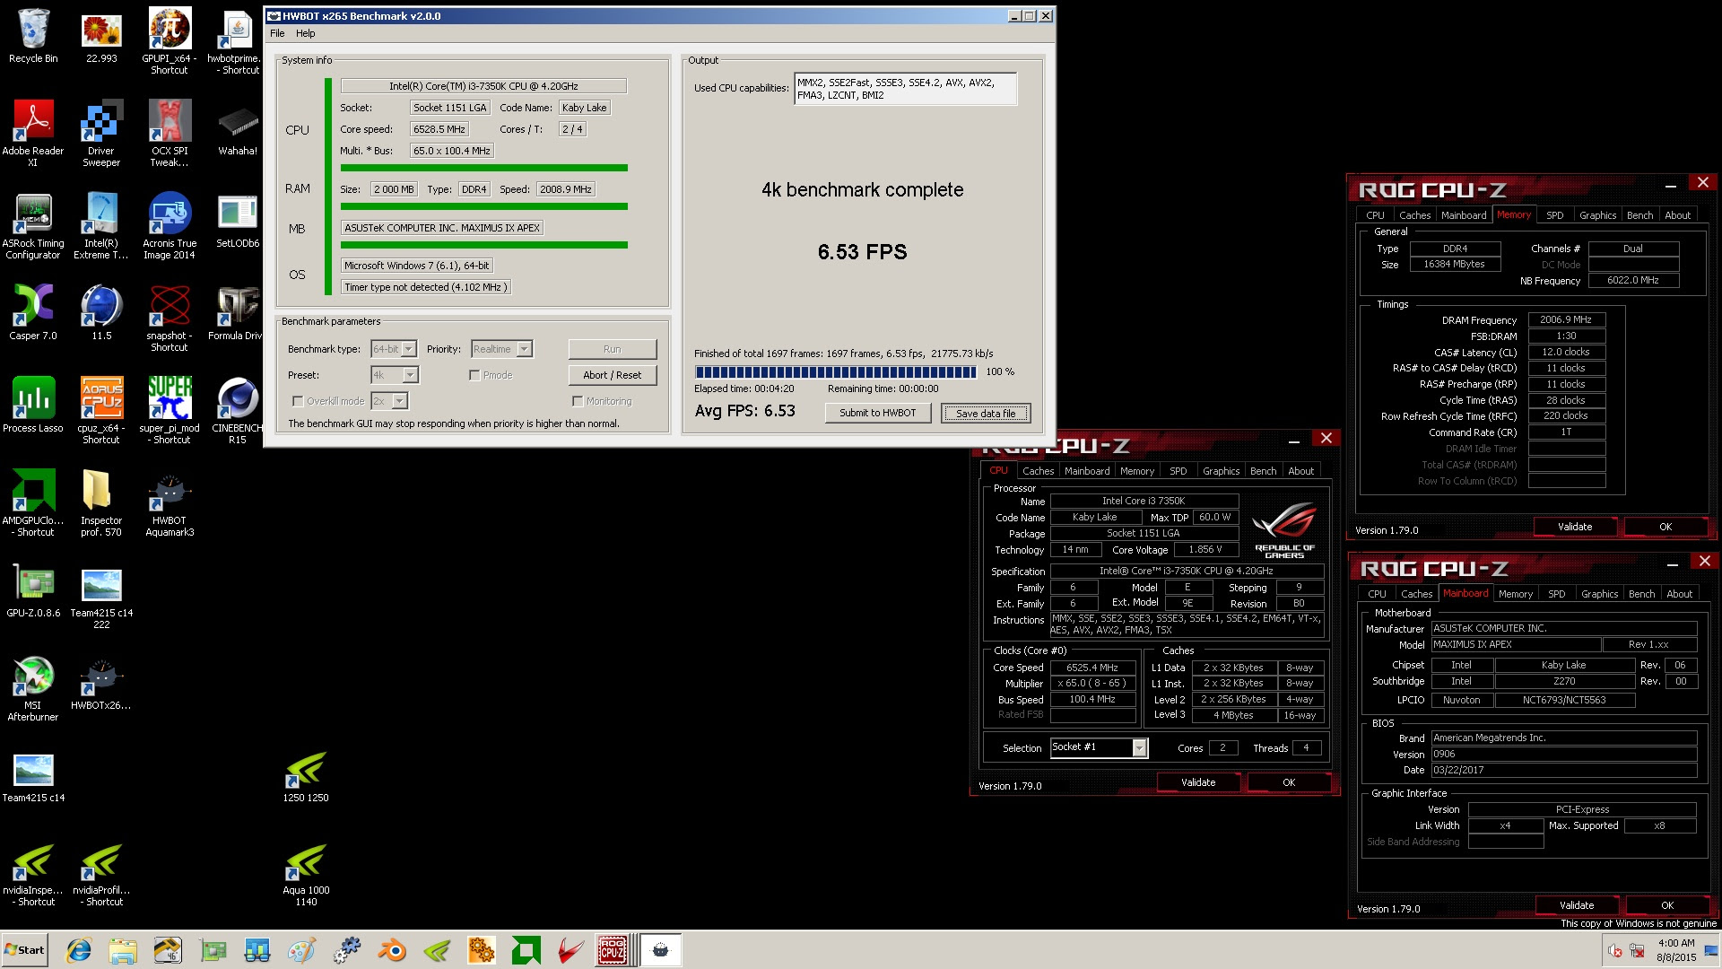Open the HWBOTx265 desktop icon
Viewport: 1722px width, 969px height.
101,683
